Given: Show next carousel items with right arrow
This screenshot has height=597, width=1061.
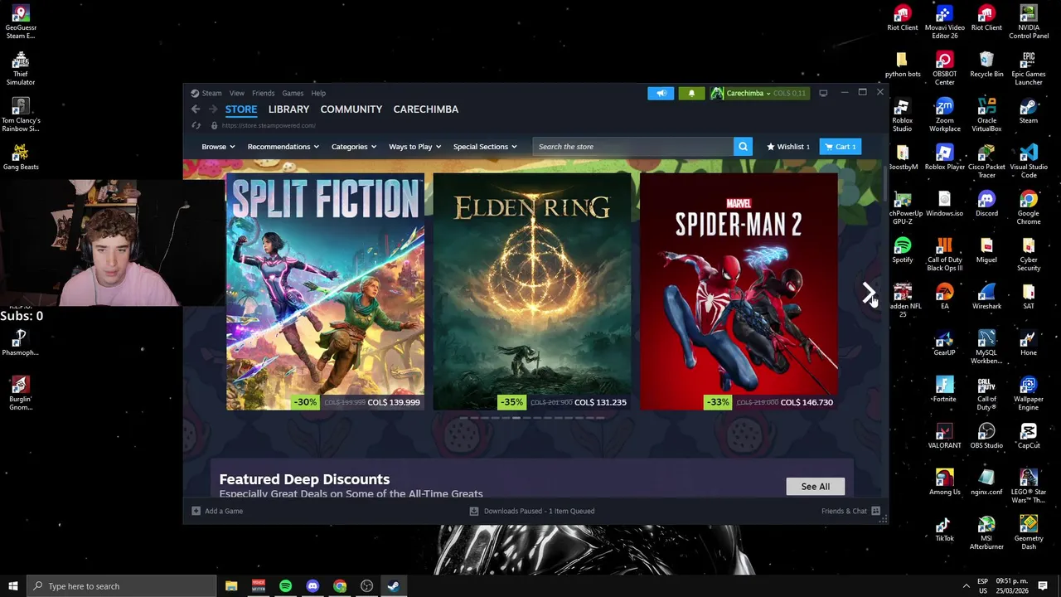Looking at the screenshot, I should point(868,293).
